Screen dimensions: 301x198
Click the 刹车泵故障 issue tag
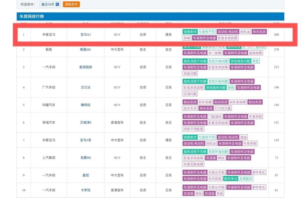[x=237, y=102]
